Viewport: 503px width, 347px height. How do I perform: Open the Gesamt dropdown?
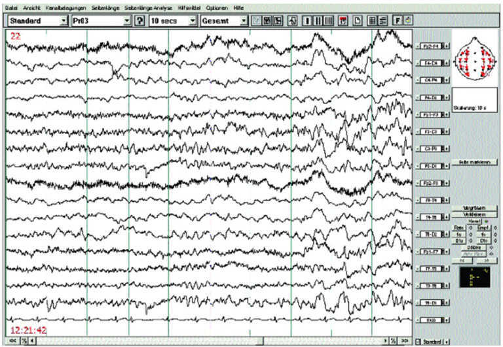pyautogui.click(x=244, y=21)
